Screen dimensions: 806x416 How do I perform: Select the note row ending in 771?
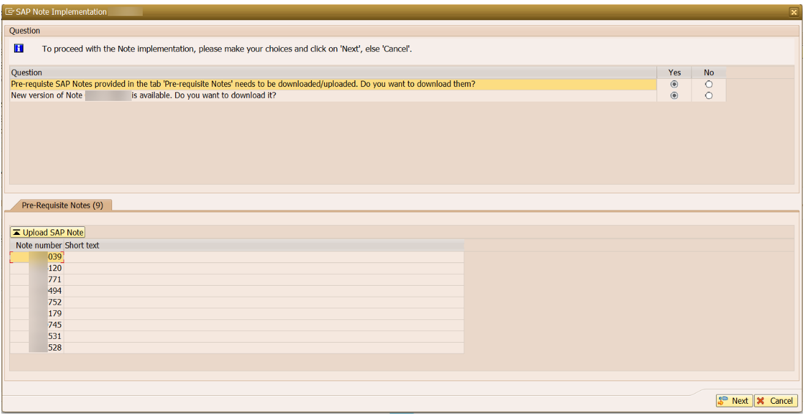[236, 280]
